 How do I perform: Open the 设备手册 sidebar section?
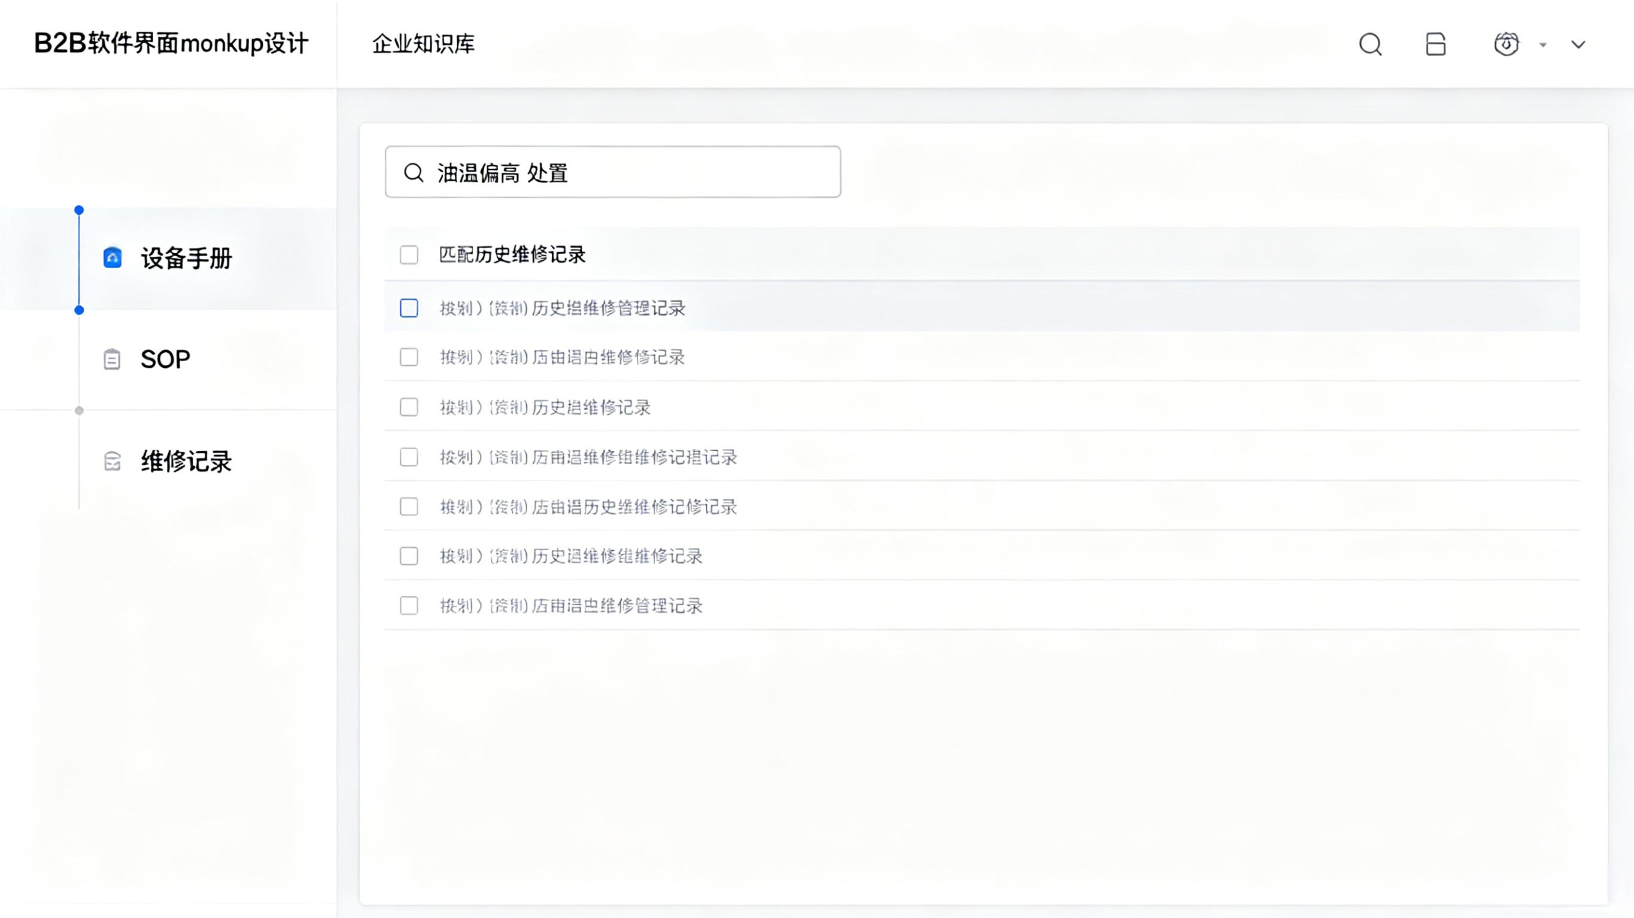[168, 258]
